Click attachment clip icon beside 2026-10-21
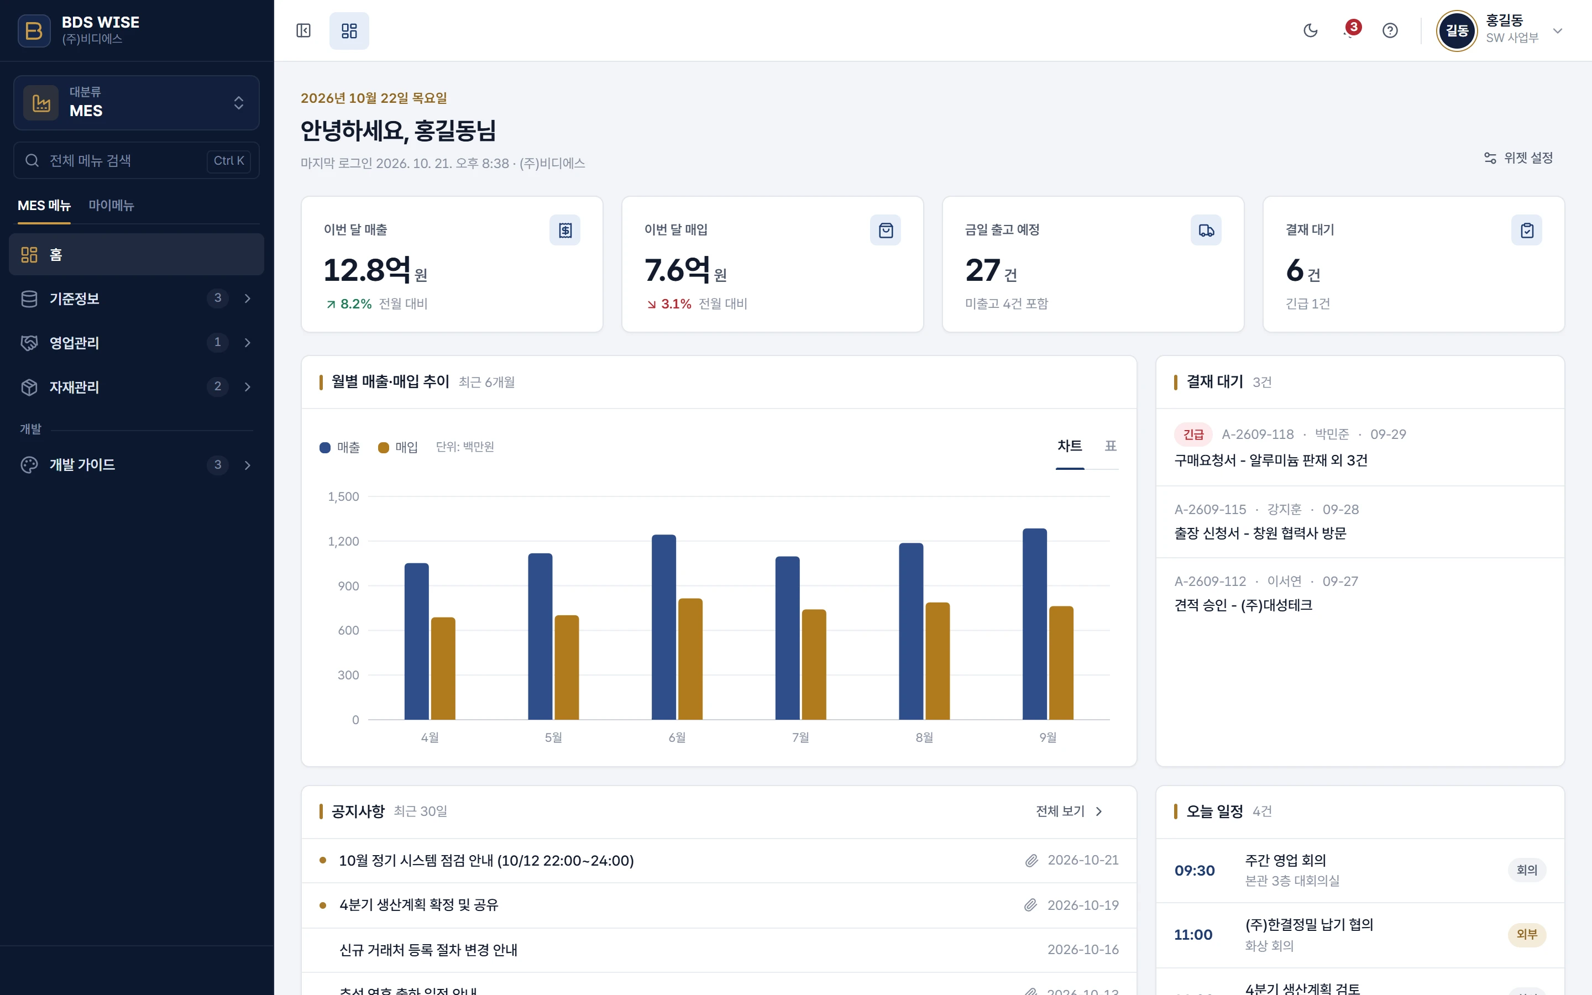 pyautogui.click(x=1031, y=861)
